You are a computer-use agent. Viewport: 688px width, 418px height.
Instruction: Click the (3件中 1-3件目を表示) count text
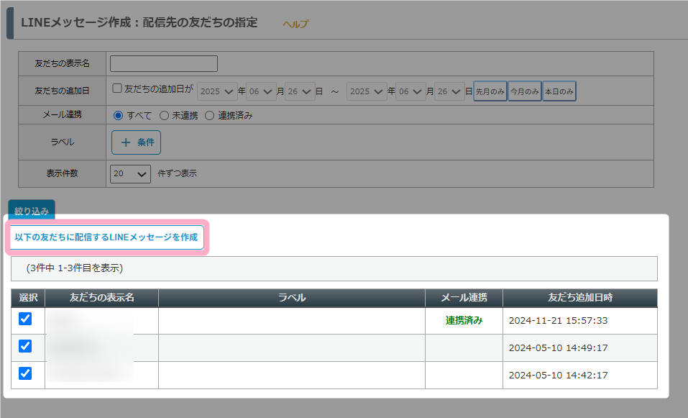tap(75, 268)
